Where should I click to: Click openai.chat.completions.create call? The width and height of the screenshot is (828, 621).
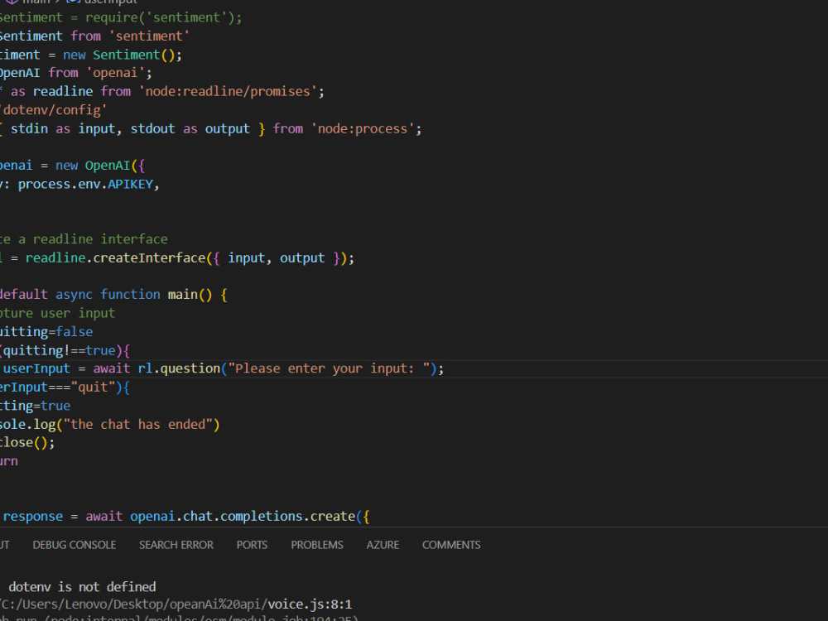(x=243, y=517)
